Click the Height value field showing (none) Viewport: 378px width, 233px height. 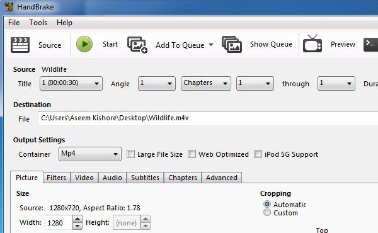(127, 223)
